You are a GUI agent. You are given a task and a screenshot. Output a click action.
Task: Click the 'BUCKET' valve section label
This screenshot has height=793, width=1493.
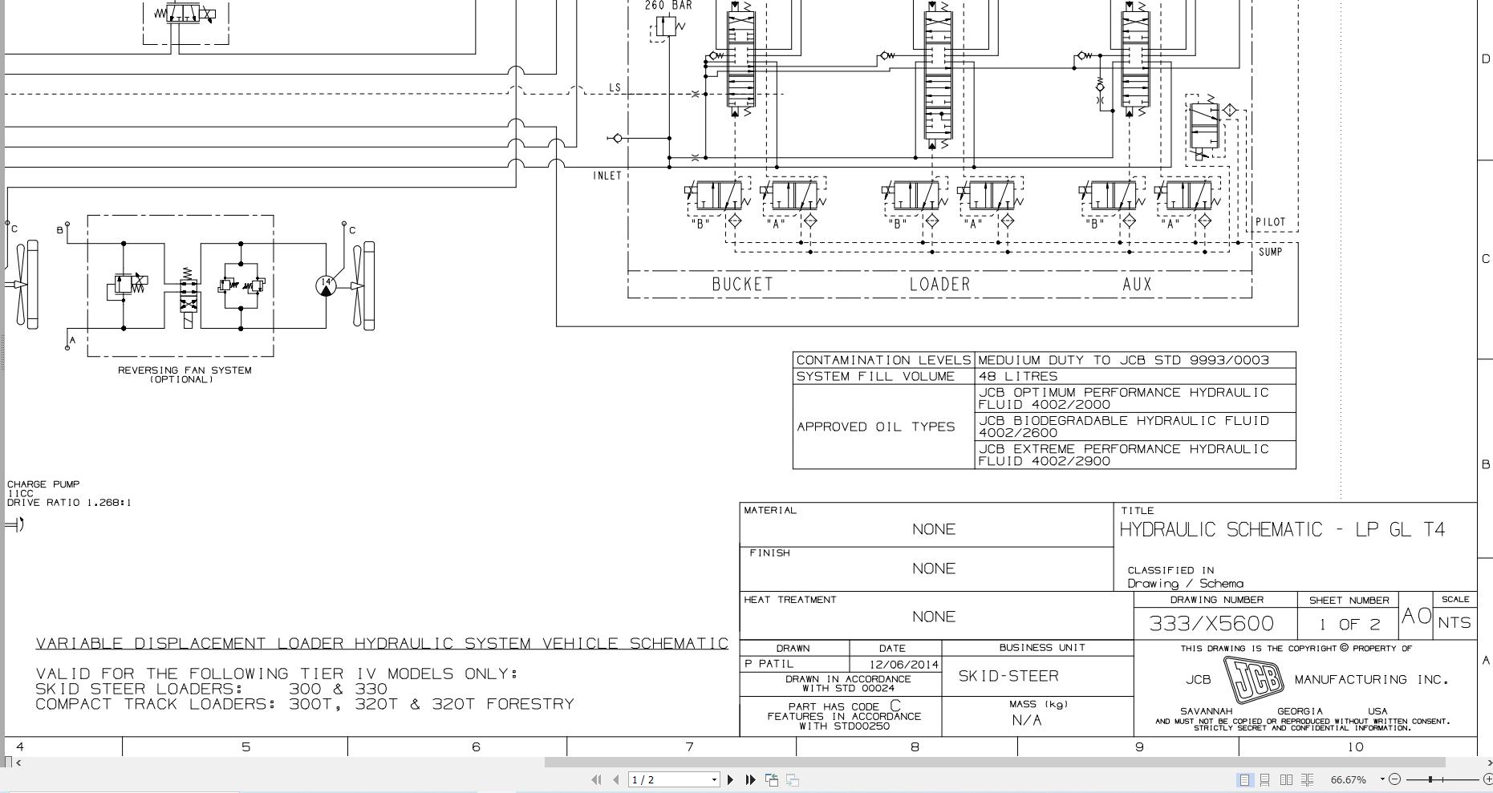pos(742,284)
